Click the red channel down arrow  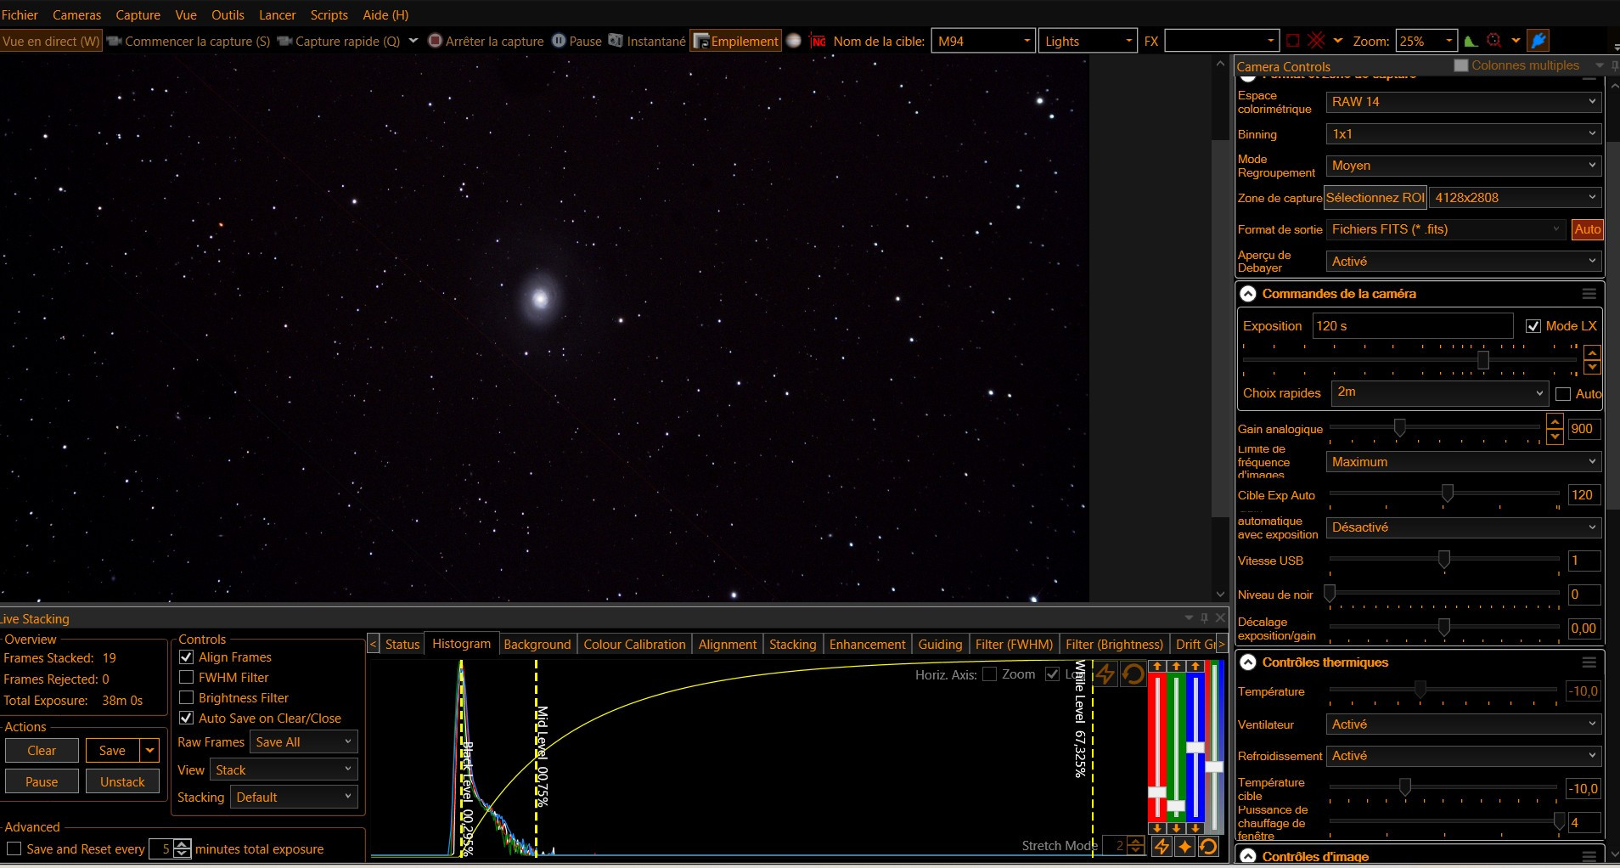[1157, 828]
